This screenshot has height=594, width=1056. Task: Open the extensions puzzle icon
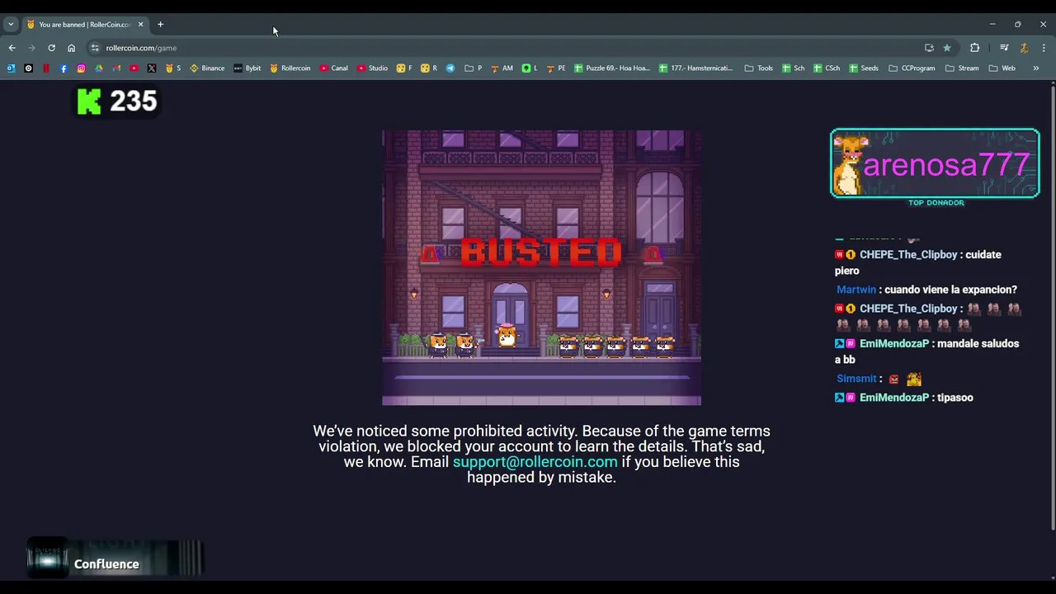[x=974, y=48]
